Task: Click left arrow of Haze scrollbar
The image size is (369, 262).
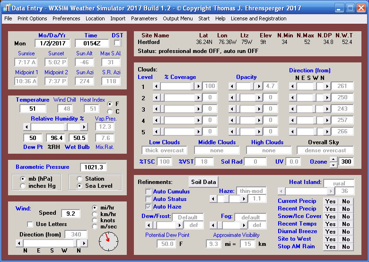Action: 213,199
